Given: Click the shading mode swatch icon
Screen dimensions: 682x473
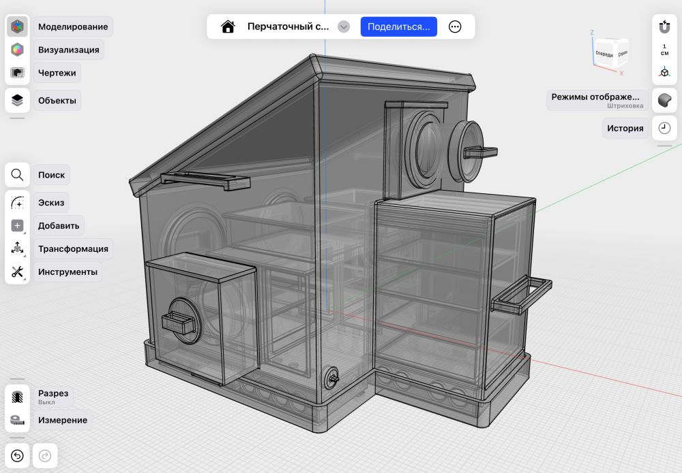Looking at the screenshot, I should tap(664, 100).
